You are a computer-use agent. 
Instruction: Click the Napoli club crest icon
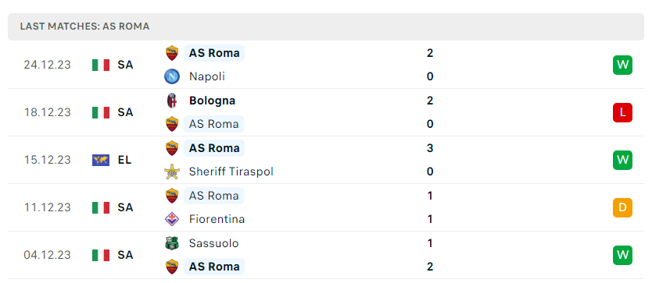pyautogui.click(x=172, y=76)
